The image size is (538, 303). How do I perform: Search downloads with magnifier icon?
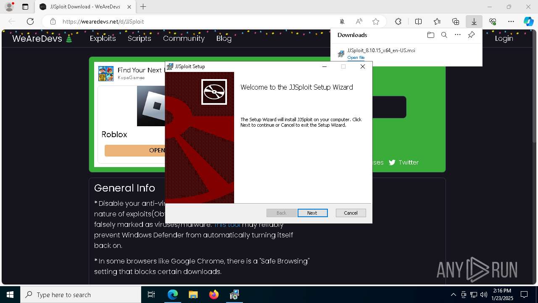coord(444,35)
